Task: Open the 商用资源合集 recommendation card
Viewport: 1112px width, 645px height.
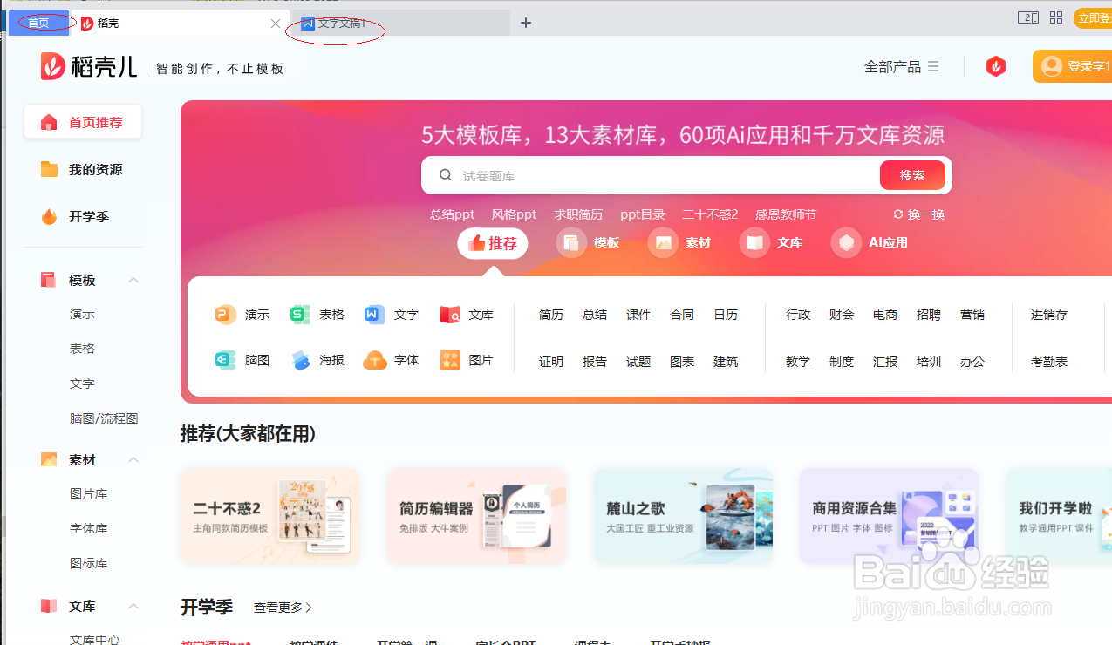Action: [890, 516]
